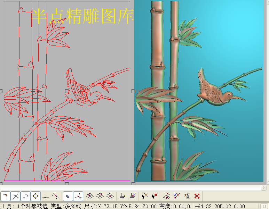Click status text '类型:多义线'
Screen dimensions: 269x209
[66, 206]
